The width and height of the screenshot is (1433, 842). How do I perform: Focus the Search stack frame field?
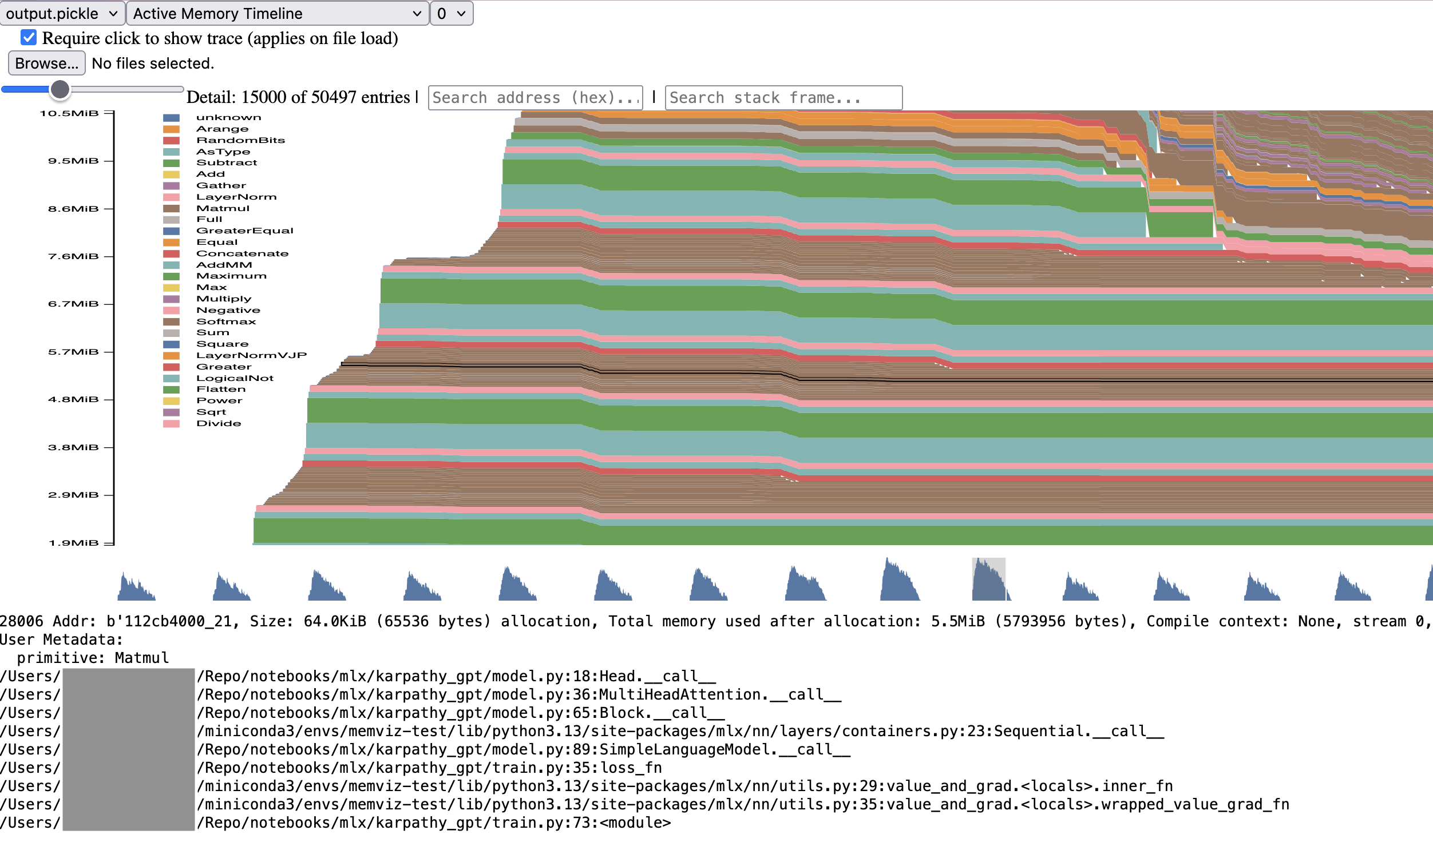783,98
